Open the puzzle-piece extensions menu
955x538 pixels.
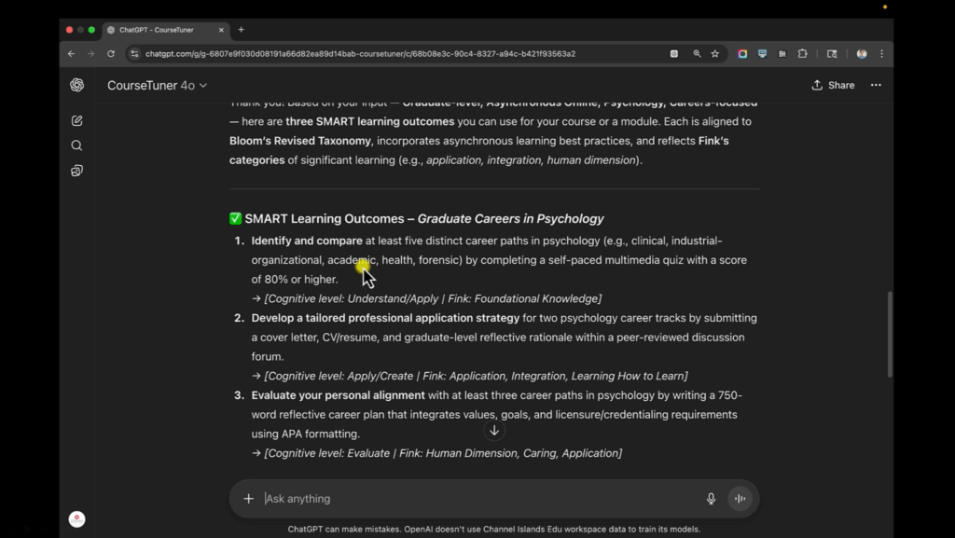click(803, 53)
